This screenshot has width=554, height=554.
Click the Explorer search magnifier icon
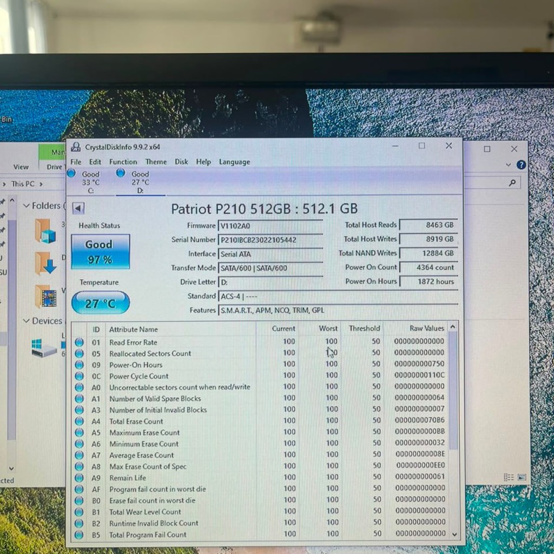(512, 183)
